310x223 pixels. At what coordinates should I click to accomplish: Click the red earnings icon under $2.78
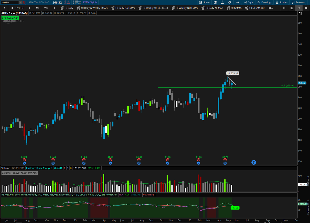click(225, 160)
